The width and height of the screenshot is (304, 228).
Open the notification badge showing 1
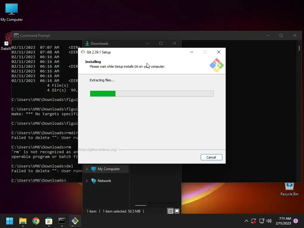[x=296, y=221]
